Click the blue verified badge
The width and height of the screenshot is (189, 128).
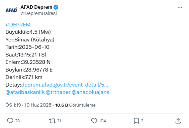point(56,7)
